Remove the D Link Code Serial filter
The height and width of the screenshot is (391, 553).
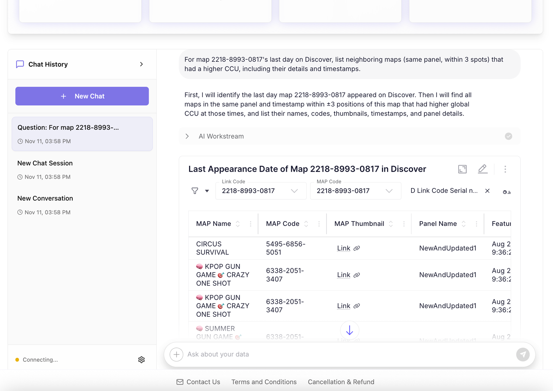487,191
